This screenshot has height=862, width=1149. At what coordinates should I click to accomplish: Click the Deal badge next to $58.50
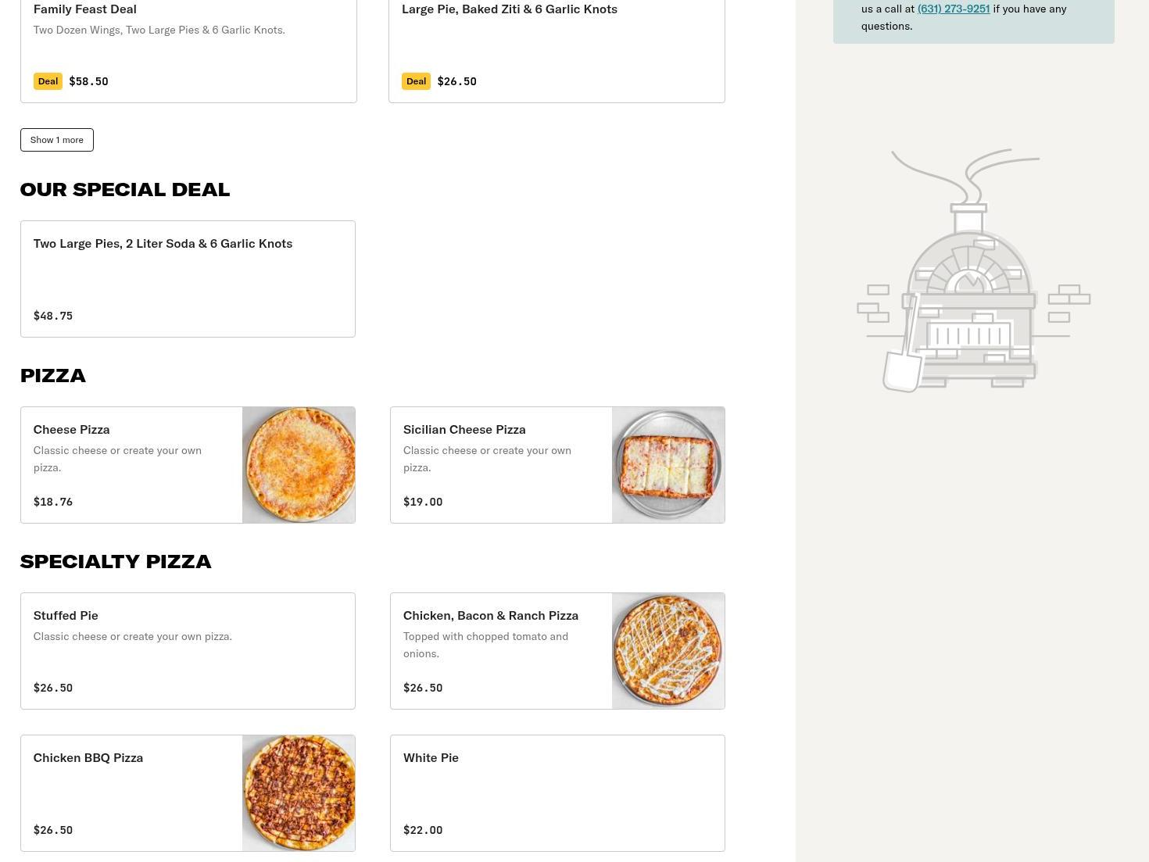click(48, 81)
